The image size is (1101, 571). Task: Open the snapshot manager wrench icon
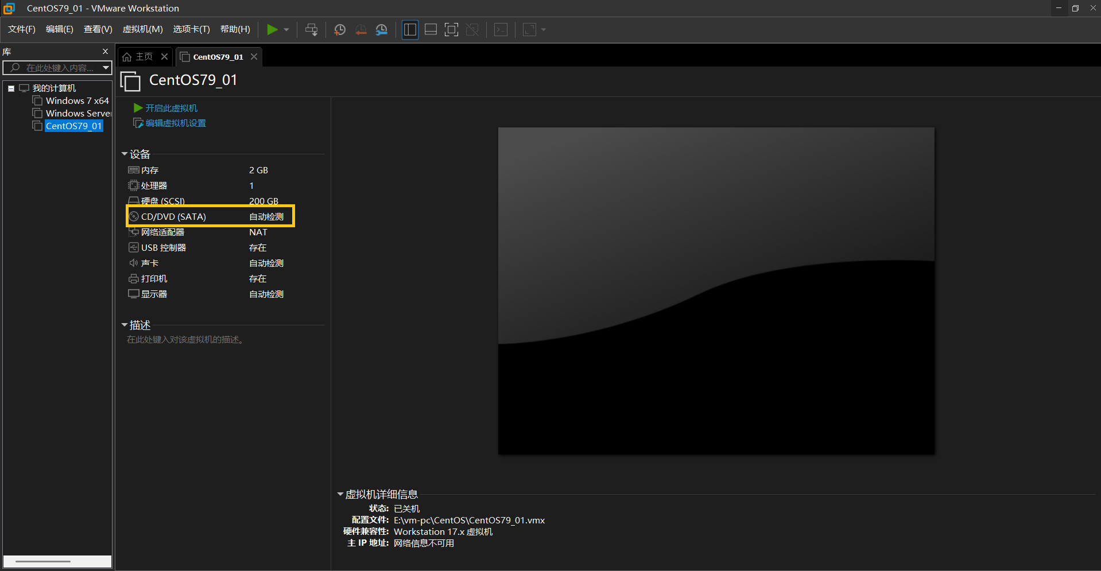tap(382, 30)
